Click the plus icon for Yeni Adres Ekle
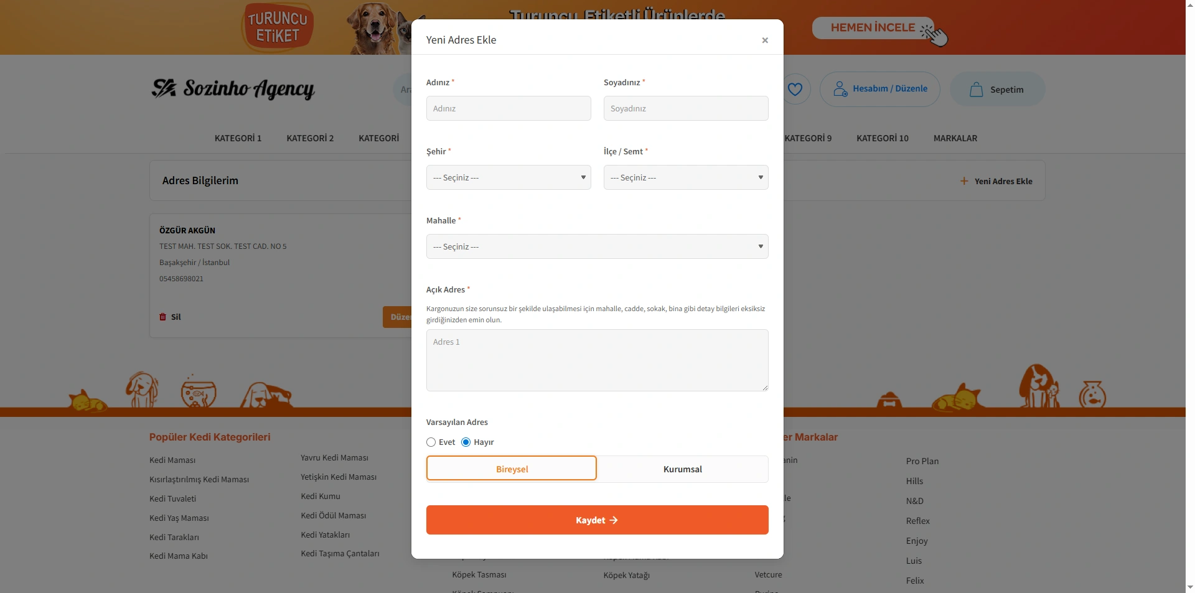Image resolution: width=1195 pixels, height=593 pixels. 964,181
